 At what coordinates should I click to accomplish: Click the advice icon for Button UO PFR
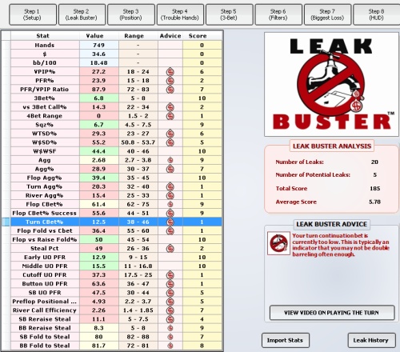point(170,284)
